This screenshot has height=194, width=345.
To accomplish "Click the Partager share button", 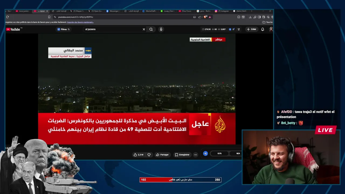I will click(162, 155).
